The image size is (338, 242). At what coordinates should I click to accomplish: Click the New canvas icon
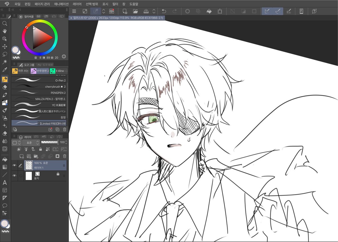(x=125, y=11)
